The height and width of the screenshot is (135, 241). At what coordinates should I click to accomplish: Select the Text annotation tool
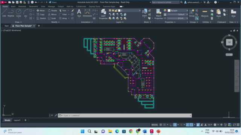coord(79,13)
